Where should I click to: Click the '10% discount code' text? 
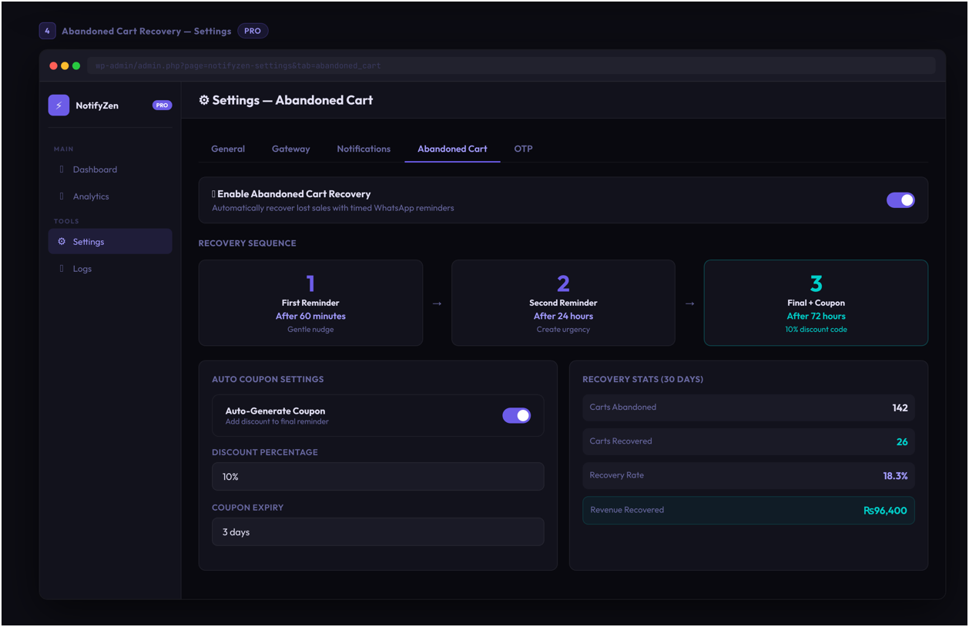point(816,330)
